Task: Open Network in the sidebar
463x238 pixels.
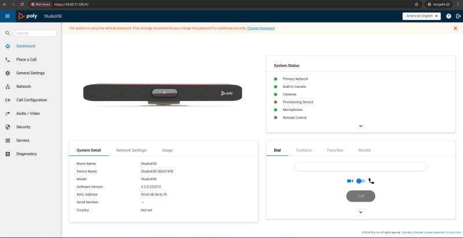Action: point(24,87)
